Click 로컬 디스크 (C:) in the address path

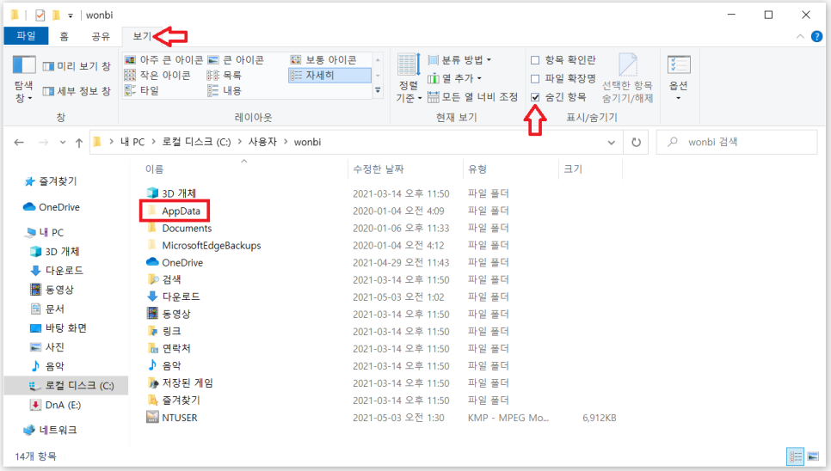click(x=196, y=142)
